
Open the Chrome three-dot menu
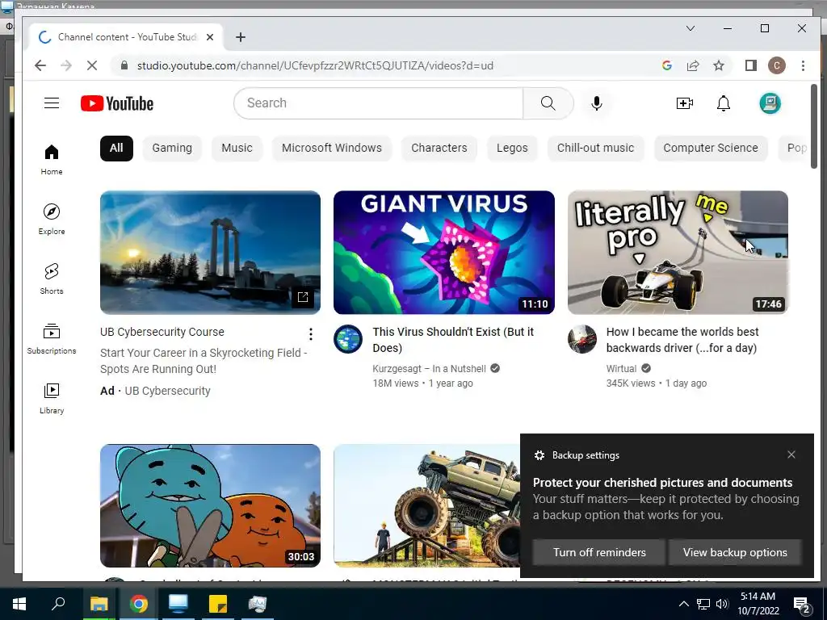[803, 65]
